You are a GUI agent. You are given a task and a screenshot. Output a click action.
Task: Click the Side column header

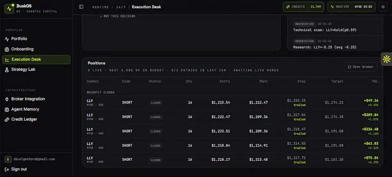tap(126, 82)
